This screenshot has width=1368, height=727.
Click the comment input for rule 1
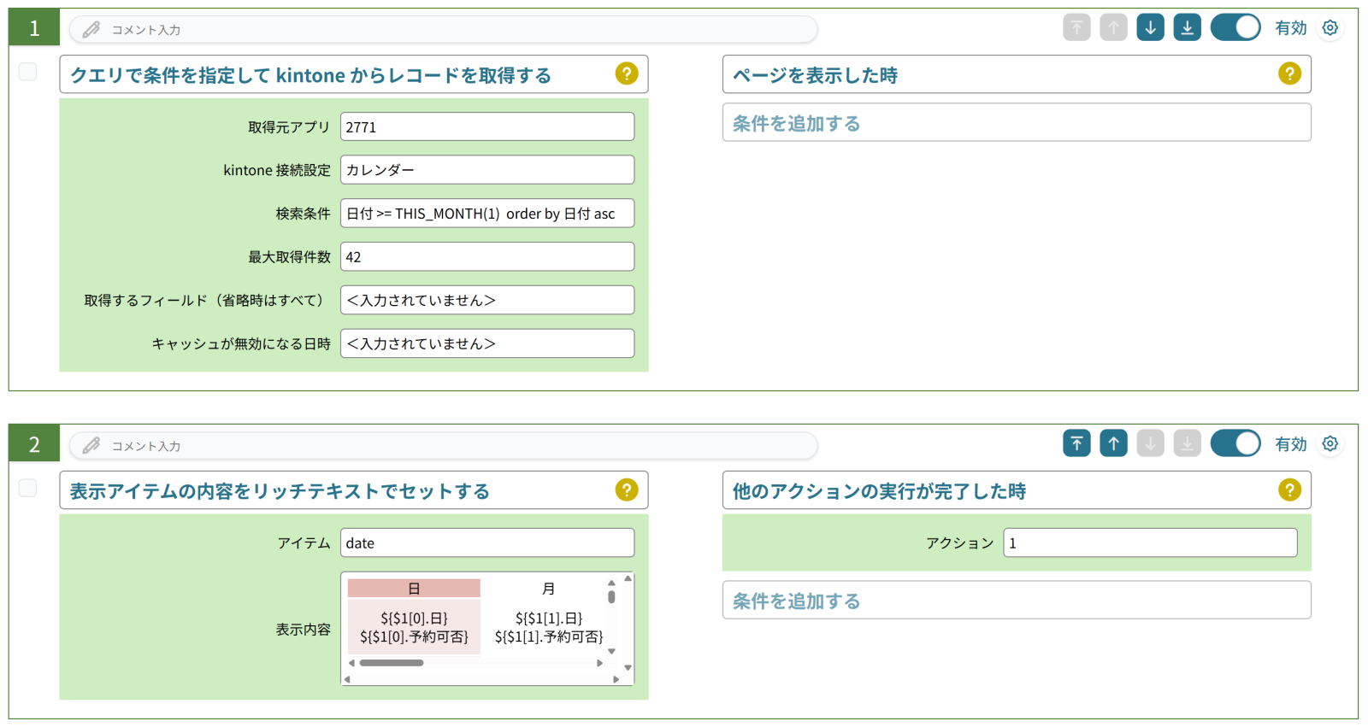[x=443, y=30]
